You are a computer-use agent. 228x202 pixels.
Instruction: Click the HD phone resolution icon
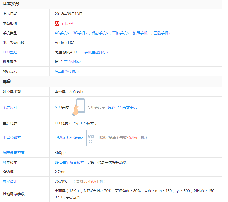click(x=91, y=138)
